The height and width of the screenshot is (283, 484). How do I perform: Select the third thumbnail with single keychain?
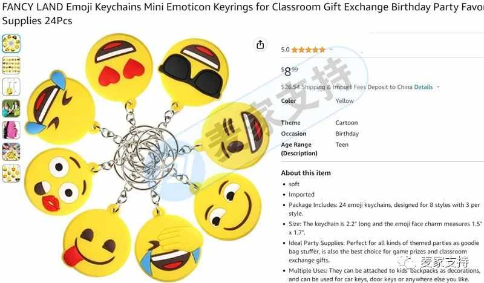(11, 86)
